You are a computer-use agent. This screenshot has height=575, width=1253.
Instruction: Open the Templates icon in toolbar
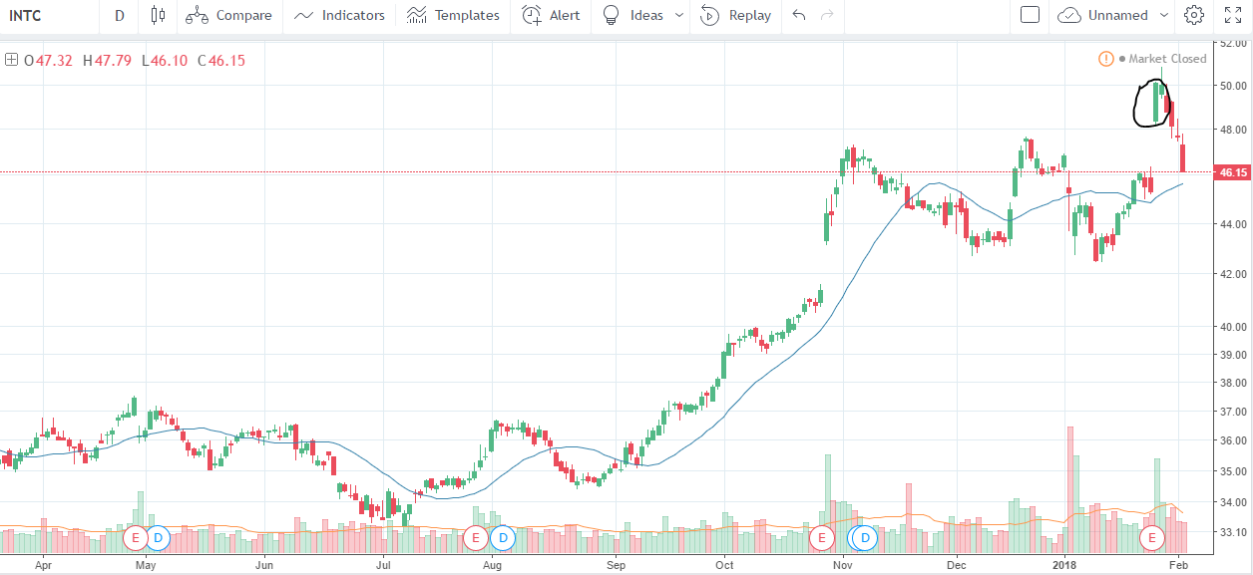453,15
